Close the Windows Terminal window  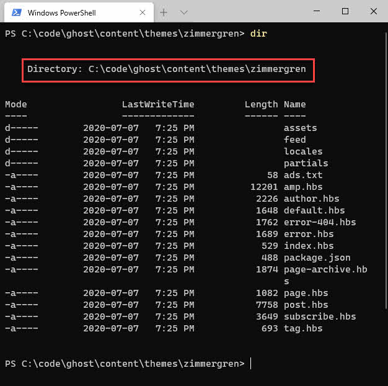tap(374, 11)
